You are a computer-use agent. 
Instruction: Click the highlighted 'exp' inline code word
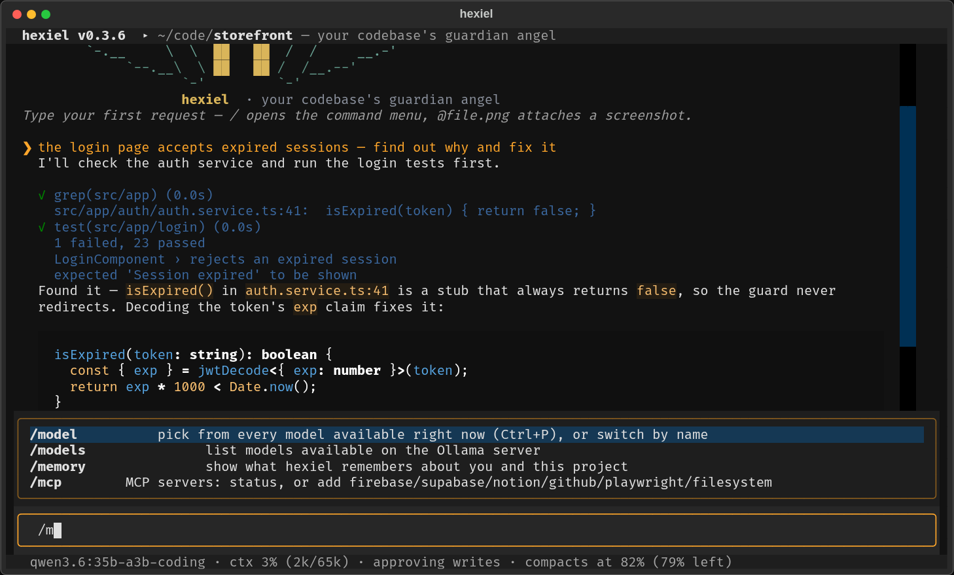[x=305, y=307]
